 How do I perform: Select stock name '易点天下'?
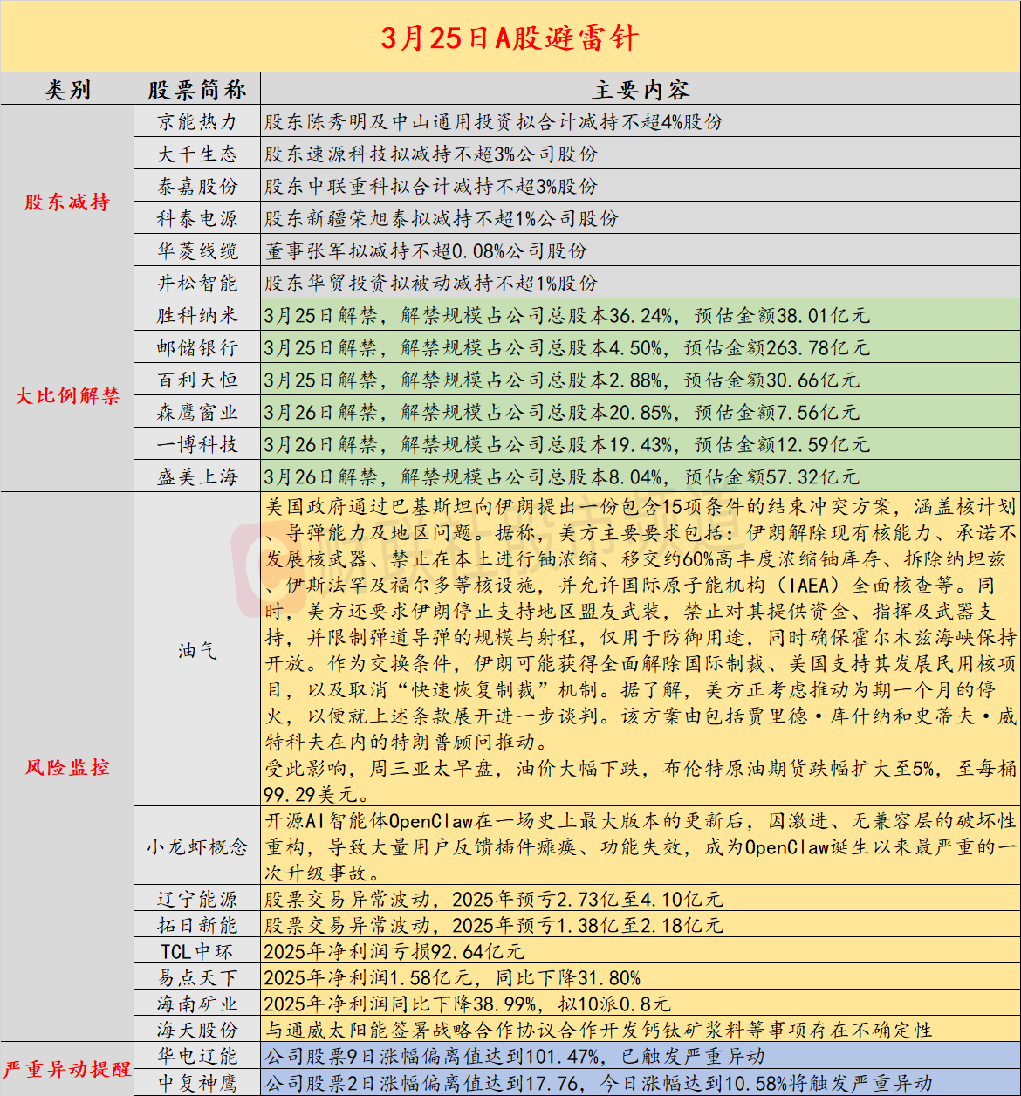pos(197,978)
